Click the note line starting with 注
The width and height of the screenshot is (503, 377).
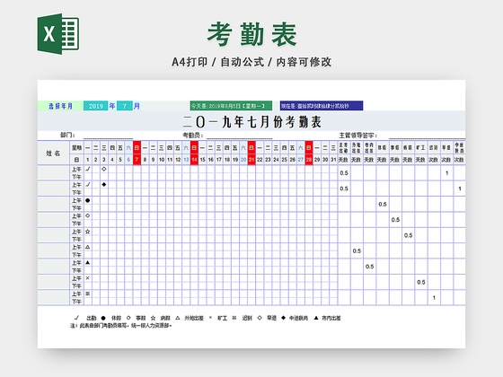121,326
